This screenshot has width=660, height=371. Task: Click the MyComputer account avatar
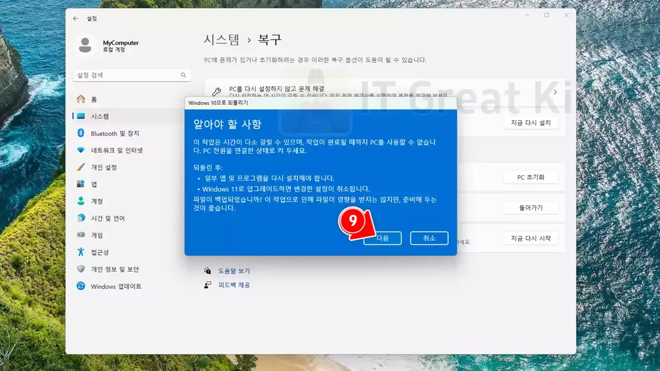(x=85, y=45)
